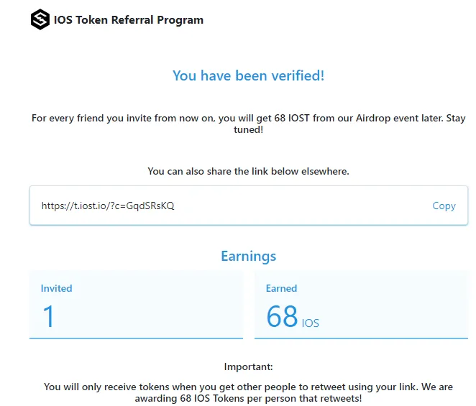
Task: Click the IOS Token Referral Program title
Action: [x=129, y=20]
